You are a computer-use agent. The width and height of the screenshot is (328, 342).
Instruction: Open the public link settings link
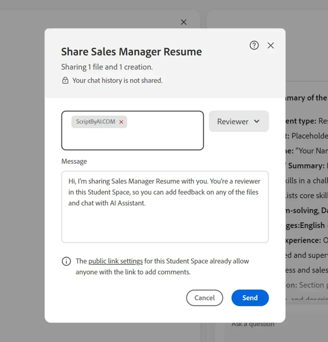[116, 261]
